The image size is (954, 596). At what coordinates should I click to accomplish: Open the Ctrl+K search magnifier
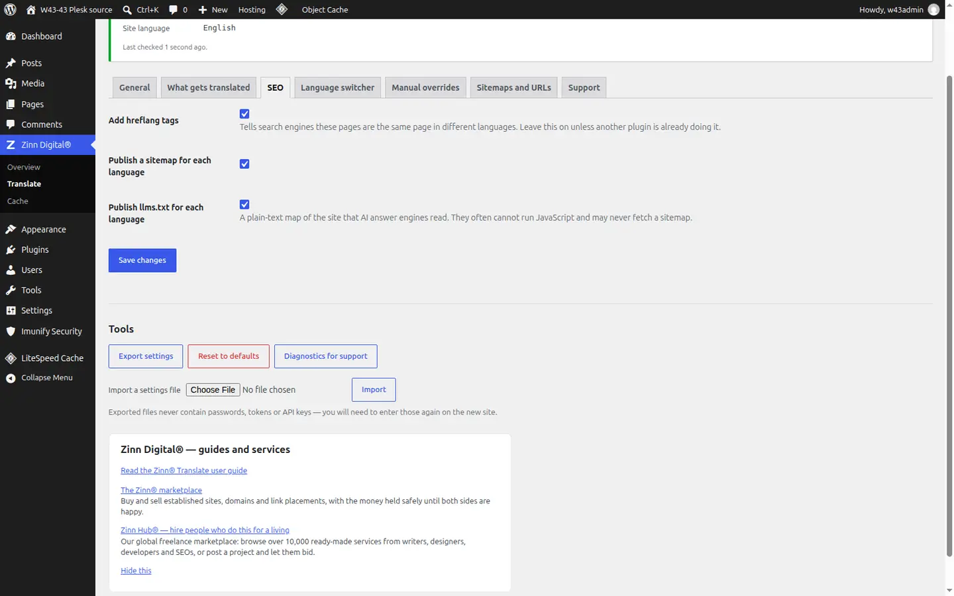(x=127, y=9)
